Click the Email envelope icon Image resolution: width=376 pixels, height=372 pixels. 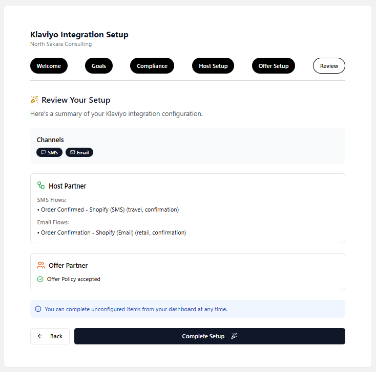tap(72, 152)
